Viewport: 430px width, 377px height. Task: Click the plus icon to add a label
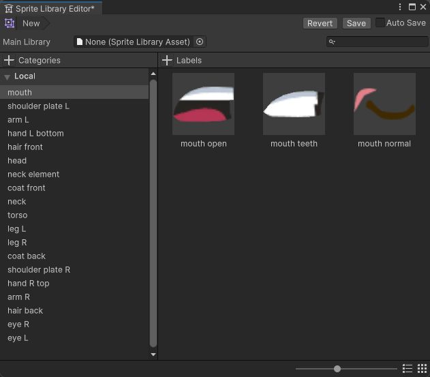pos(167,61)
